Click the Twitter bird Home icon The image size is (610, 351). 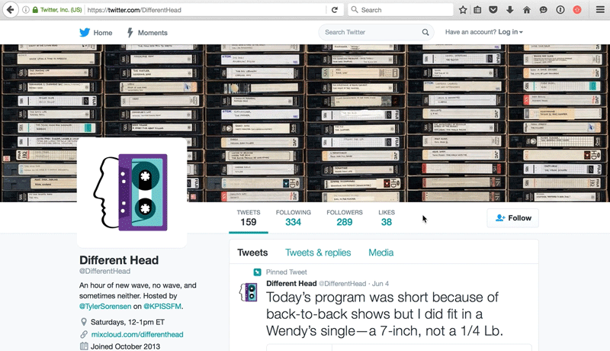tap(85, 32)
